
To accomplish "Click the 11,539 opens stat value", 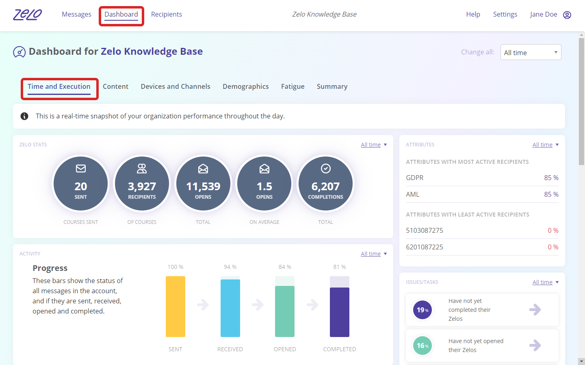I will tap(203, 187).
